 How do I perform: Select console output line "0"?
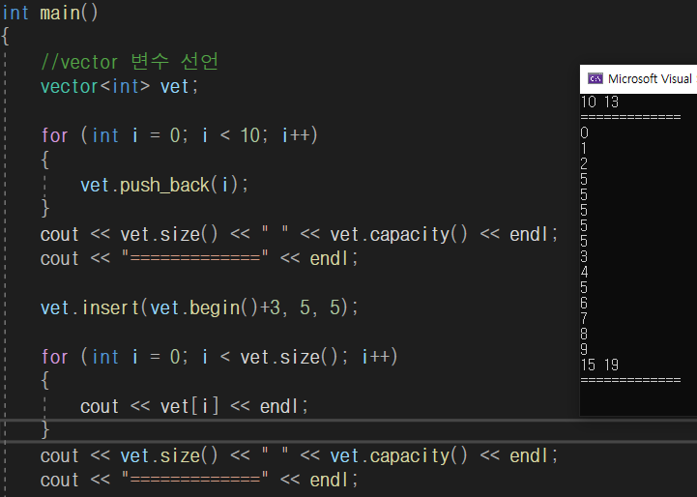point(585,132)
